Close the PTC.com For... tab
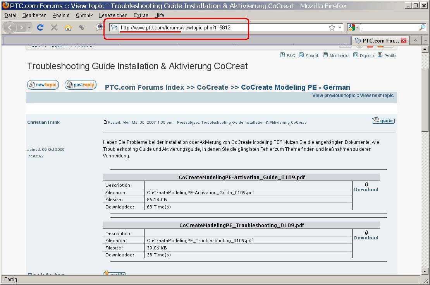 (403, 41)
